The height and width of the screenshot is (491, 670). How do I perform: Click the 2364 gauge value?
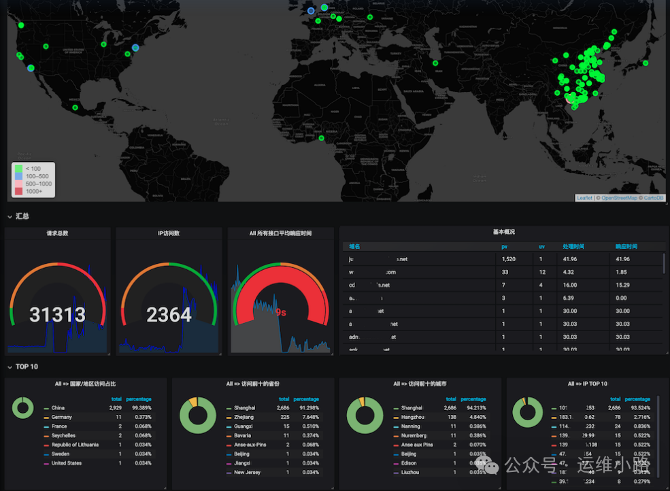pyautogui.click(x=169, y=315)
